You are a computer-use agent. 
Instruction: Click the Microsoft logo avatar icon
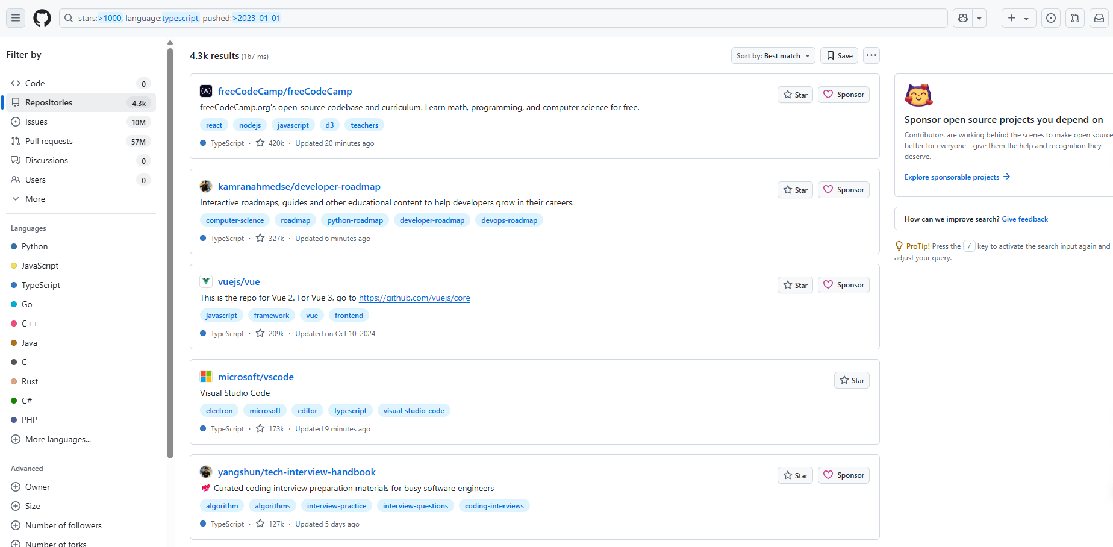(206, 377)
